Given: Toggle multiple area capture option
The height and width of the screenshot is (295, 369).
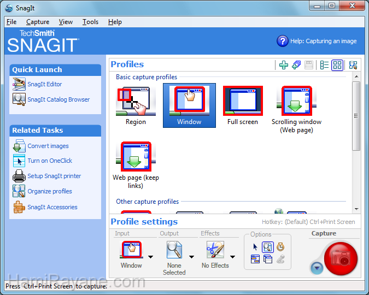Looking at the screenshot, I should (268, 259).
